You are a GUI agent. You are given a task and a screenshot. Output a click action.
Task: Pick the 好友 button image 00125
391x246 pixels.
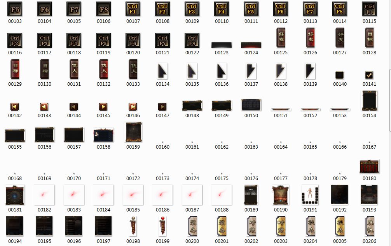coord(281,38)
